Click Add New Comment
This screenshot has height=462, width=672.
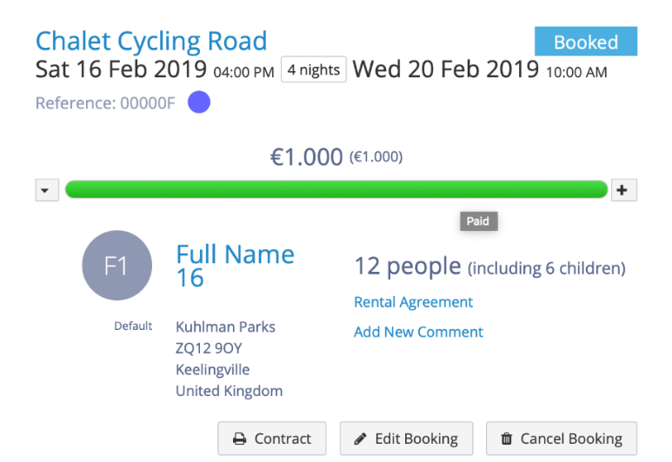[418, 332]
